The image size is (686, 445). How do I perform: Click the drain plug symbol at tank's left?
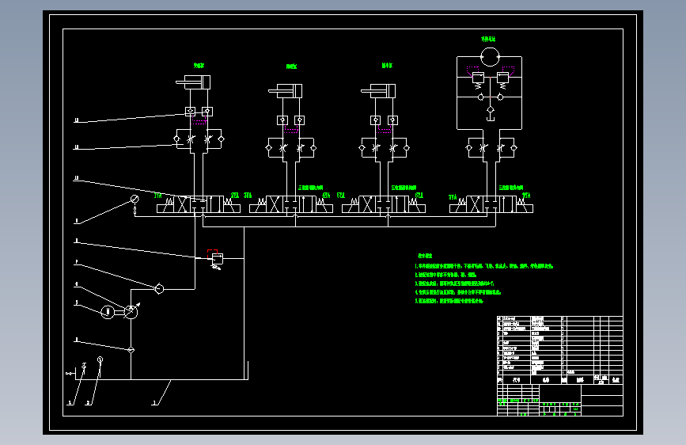click(70, 374)
